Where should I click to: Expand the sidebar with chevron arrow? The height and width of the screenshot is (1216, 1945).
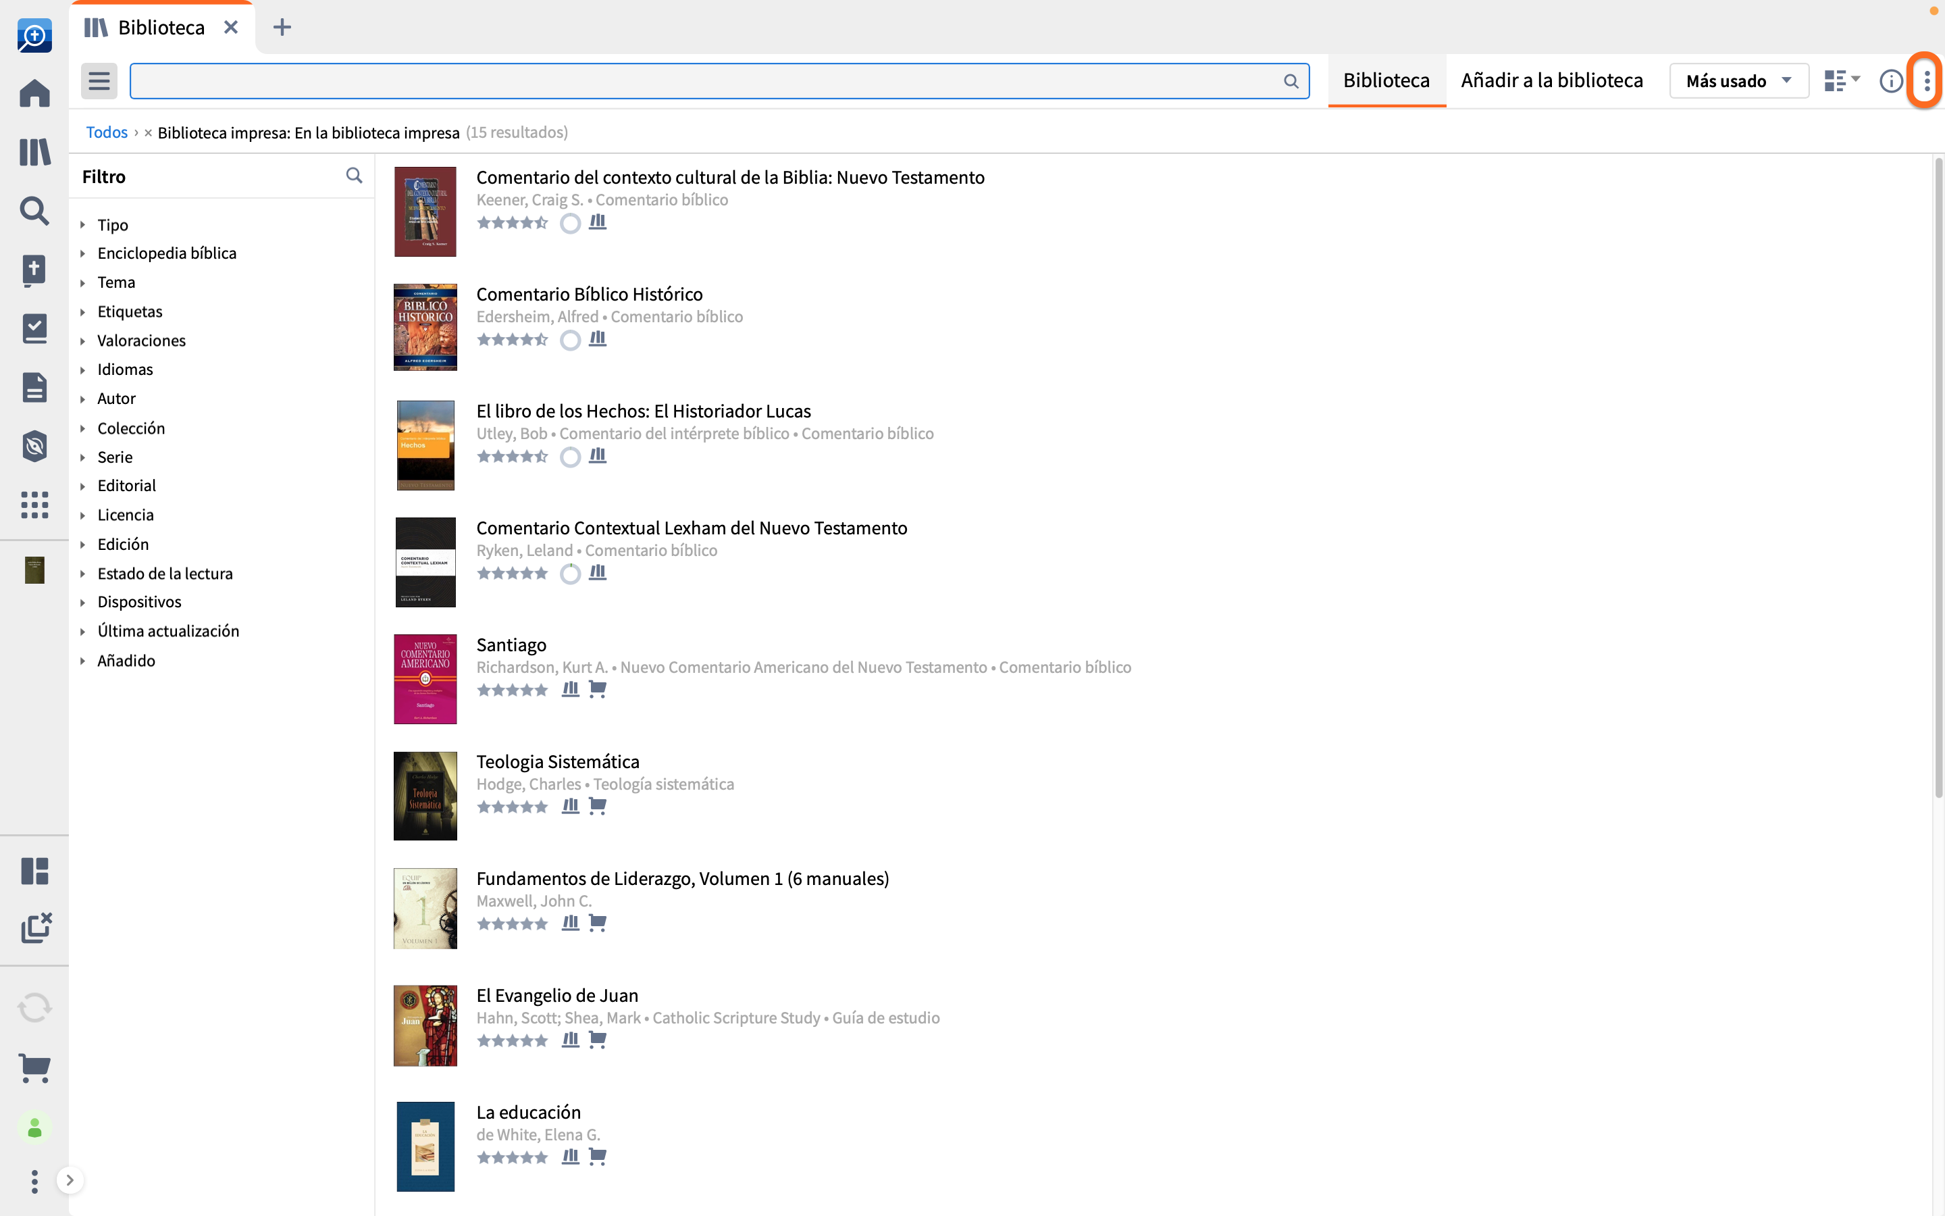(x=70, y=1181)
